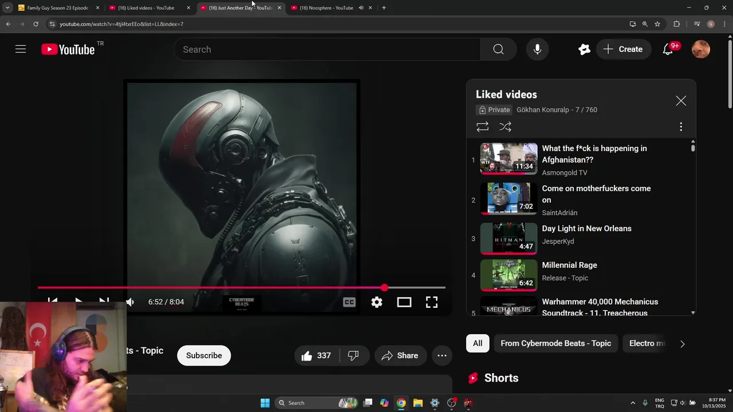Open Chrome zoom magnifier in address bar
This screenshot has height=412, width=733.
pyautogui.click(x=645, y=24)
